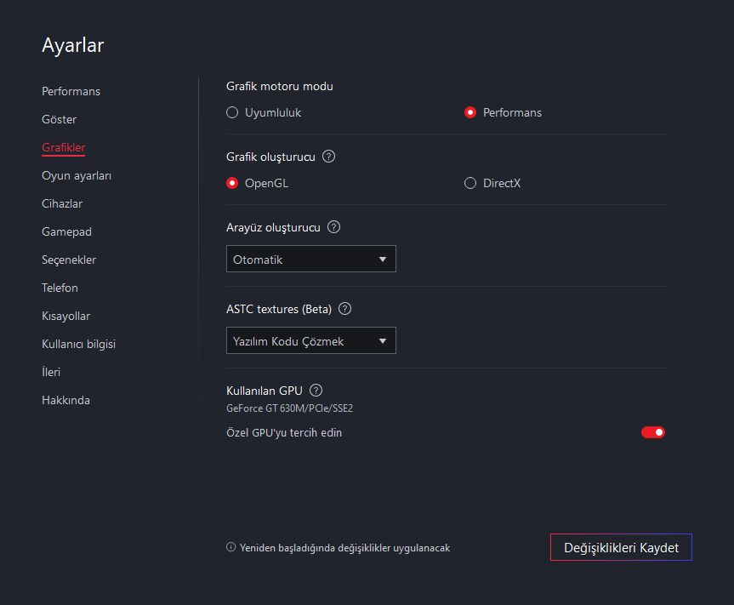Select the Uyumluluk radio button
This screenshot has width=734, height=605.
coord(232,112)
